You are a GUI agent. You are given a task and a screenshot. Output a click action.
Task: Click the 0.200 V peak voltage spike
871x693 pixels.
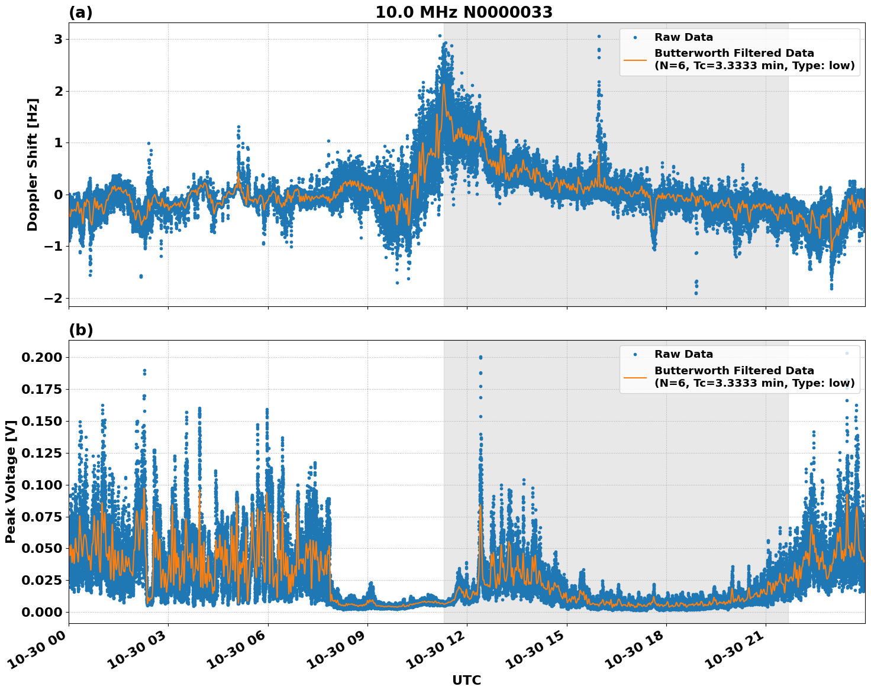pyautogui.click(x=480, y=356)
